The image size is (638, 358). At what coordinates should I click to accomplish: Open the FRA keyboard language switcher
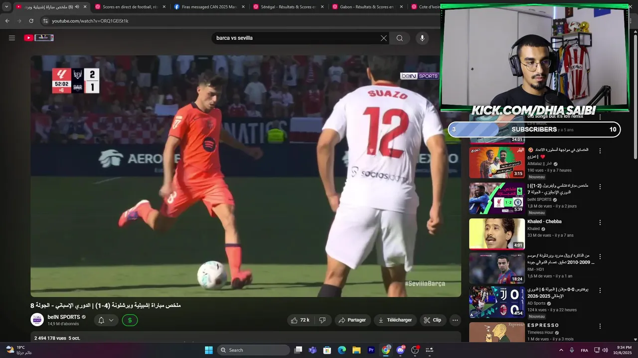584,351
